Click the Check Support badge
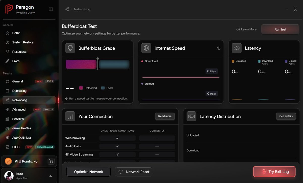Screen dimensions: 303x183 tap(45, 147)
